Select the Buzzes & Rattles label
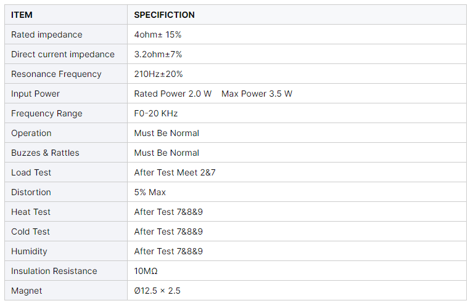The image size is (473, 306). pyautogui.click(x=45, y=153)
